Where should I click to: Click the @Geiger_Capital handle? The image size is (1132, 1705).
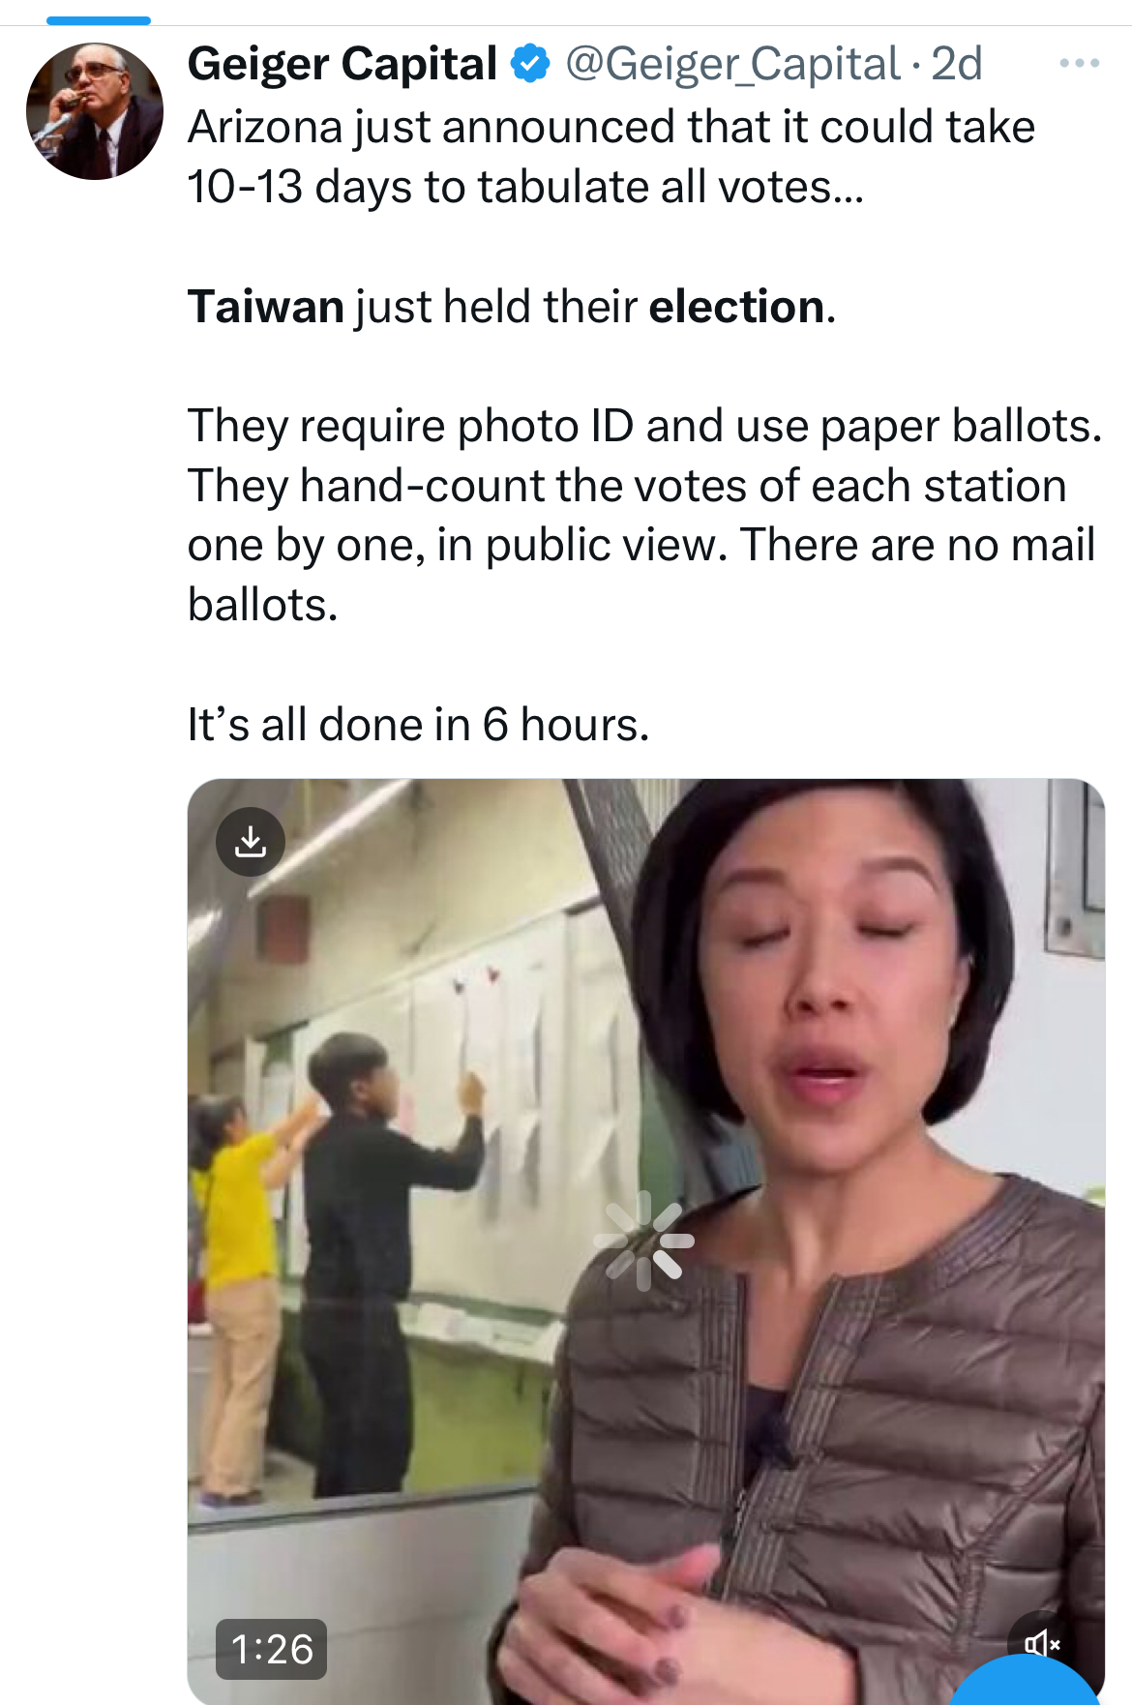click(732, 64)
